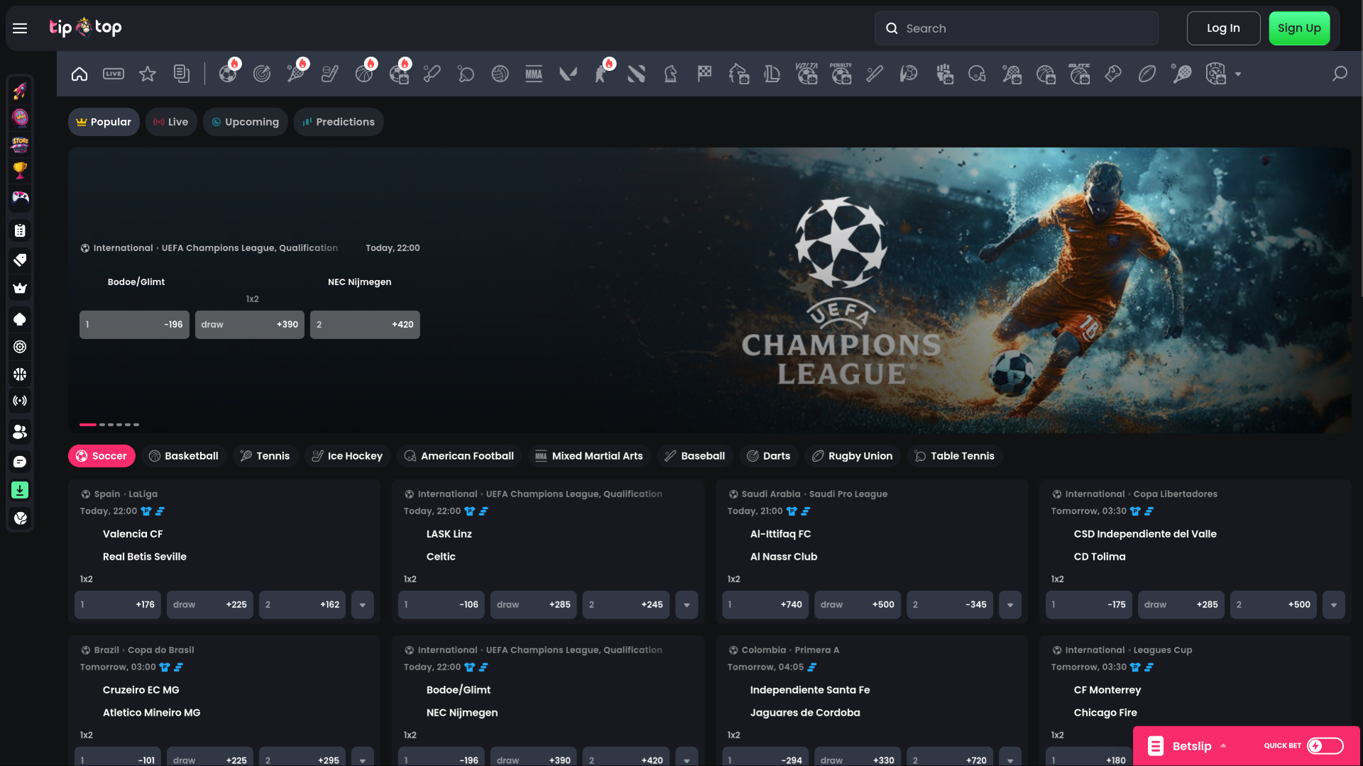
Task: Switch to the Upcoming tab
Action: tap(246, 122)
